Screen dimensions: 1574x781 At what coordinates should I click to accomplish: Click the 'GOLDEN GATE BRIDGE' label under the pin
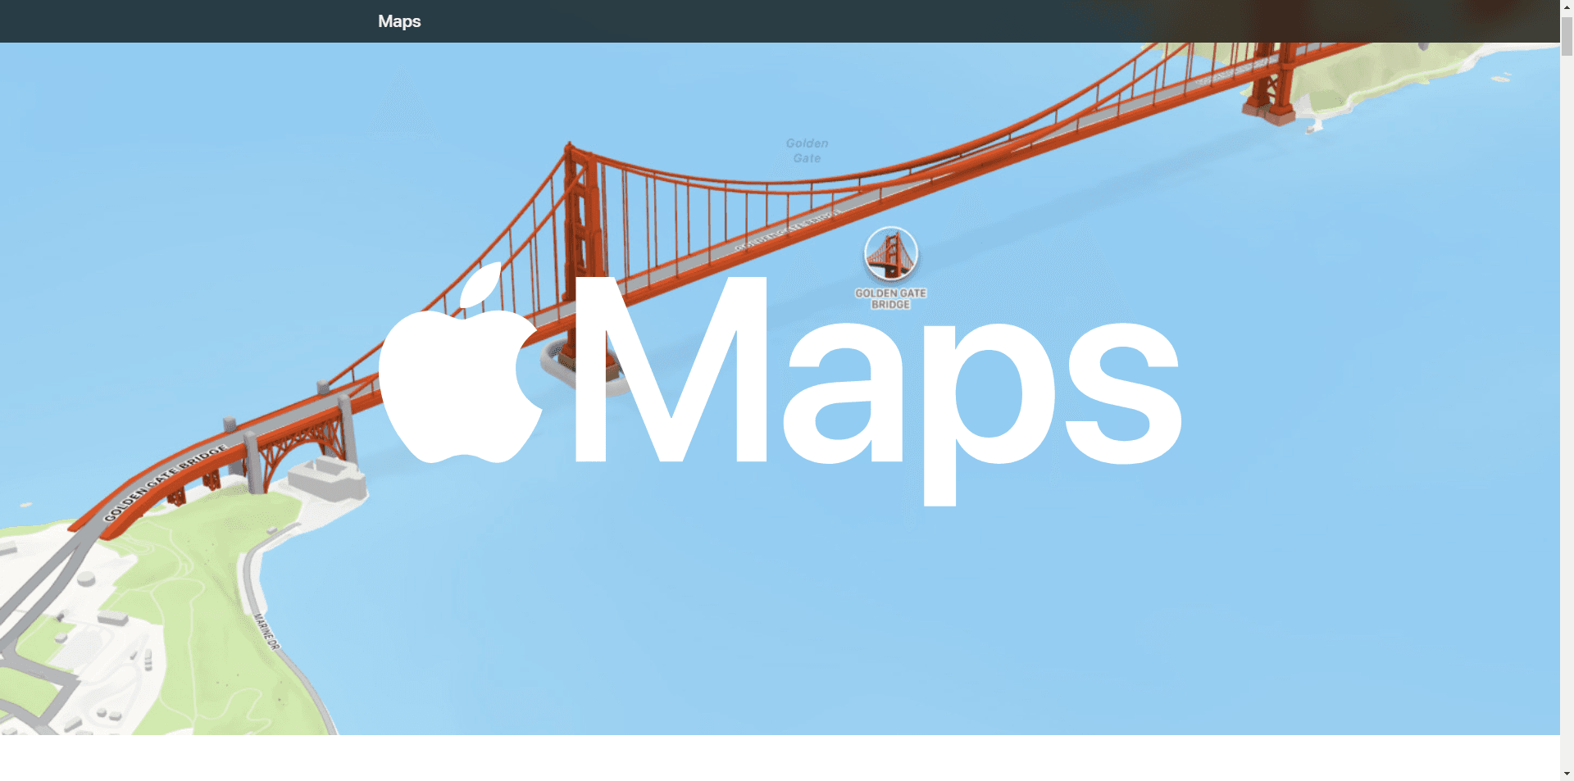[890, 299]
